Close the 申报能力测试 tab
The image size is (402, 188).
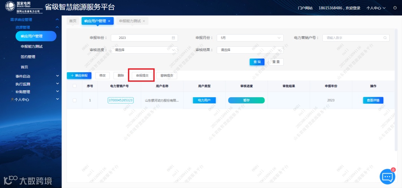pos(144,21)
